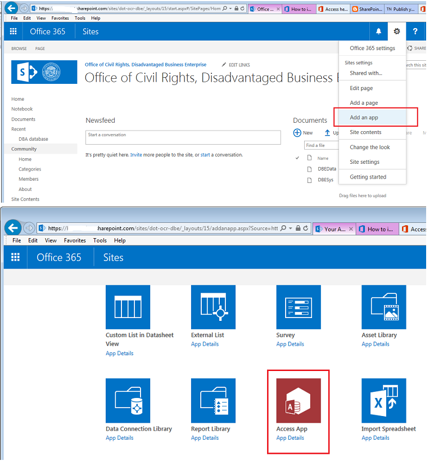This screenshot has width=443, height=474.
Task: Click the address bar in bottom browser window
Action: point(163,228)
